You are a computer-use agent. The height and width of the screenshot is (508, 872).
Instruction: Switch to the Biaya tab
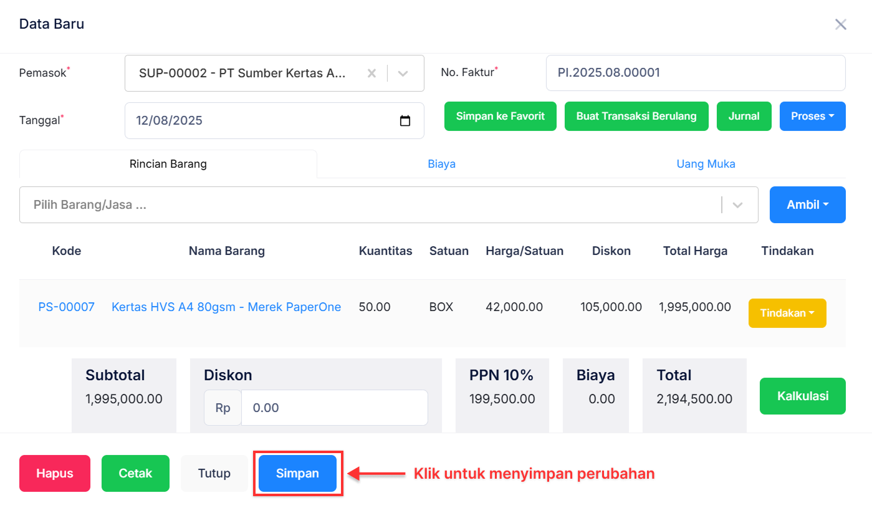coord(441,163)
